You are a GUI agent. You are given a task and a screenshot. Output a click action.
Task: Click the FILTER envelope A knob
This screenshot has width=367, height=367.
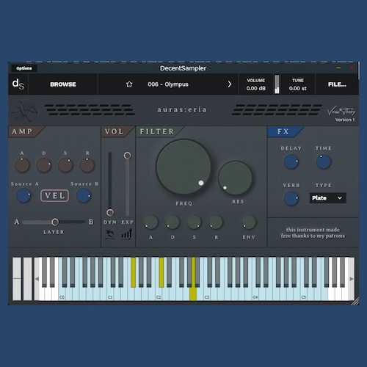point(151,222)
